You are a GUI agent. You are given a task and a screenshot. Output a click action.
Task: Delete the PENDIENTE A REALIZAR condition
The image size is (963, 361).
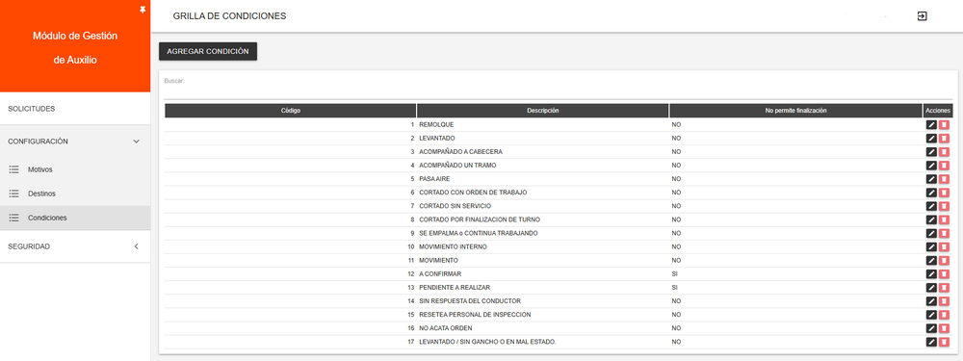coord(944,287)
